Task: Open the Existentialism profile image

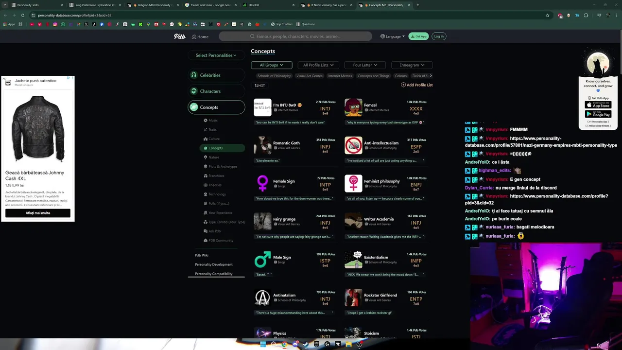Action: [353, 259]
